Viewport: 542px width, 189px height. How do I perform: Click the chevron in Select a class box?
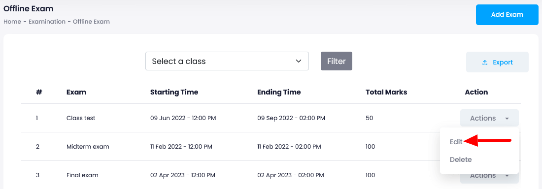coord(299,61)
